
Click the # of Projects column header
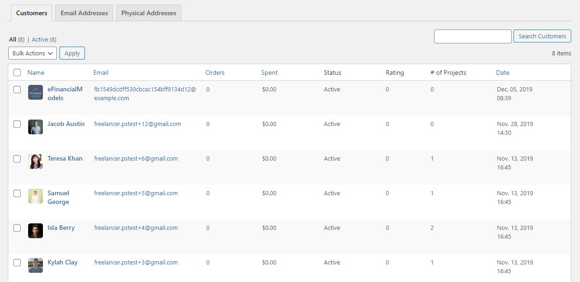point(448,72)
